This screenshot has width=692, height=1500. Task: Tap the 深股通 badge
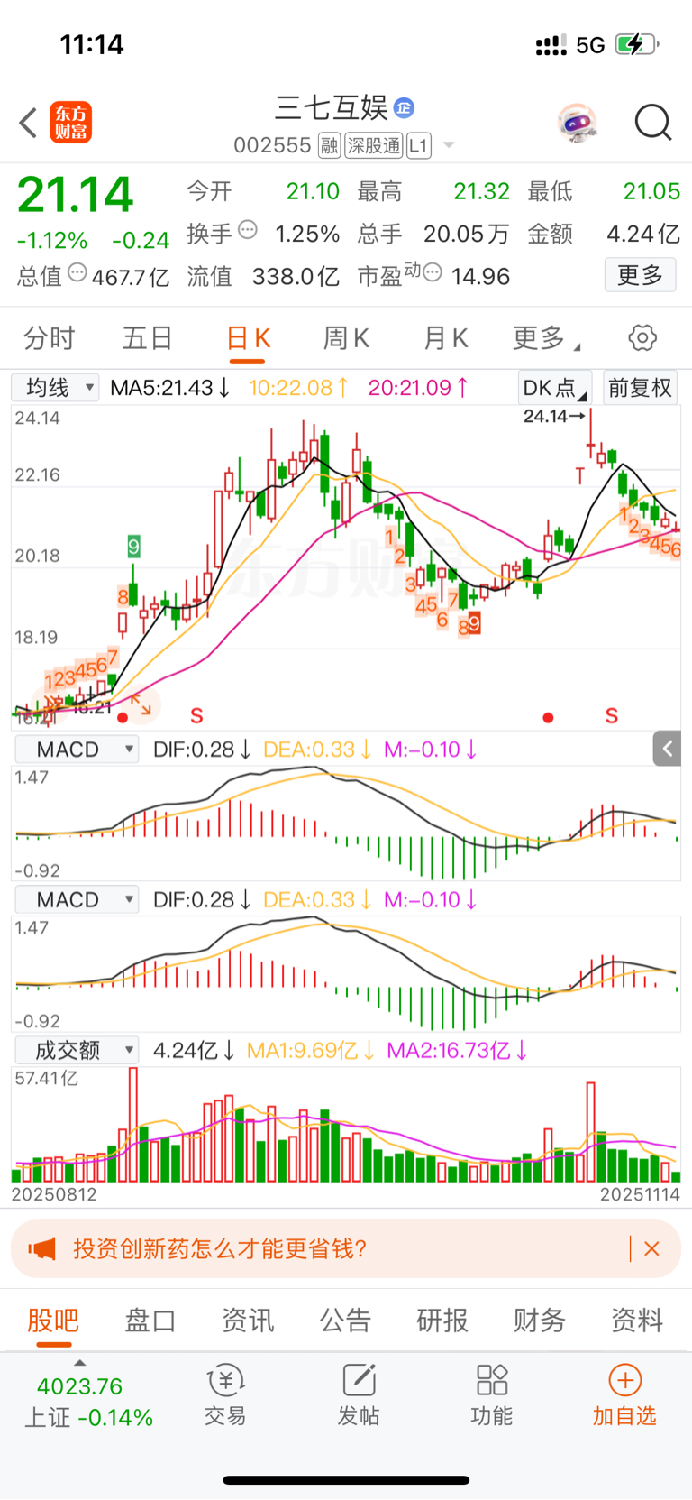(x=374, y=146)
